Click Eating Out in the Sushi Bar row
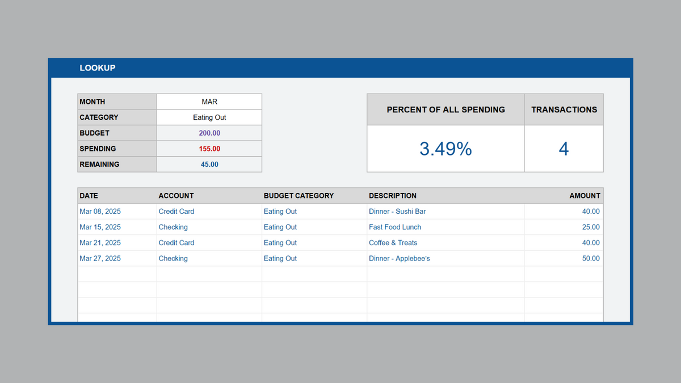The height and width of the screenshot is (383, 681). point(280,212)
